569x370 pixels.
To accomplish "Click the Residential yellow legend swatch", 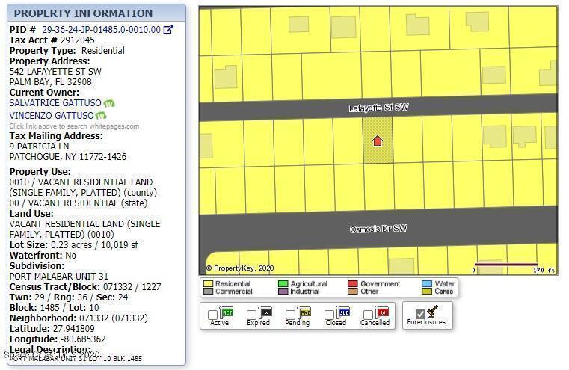I will pyautogui.click(x=207, y=284).
